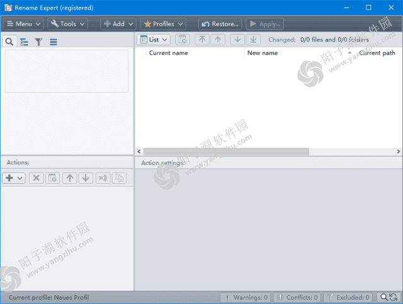The image size is (403, 304).
Task: Duplicate the selected action
Action: pyautogui.click(x=119, y=178)
